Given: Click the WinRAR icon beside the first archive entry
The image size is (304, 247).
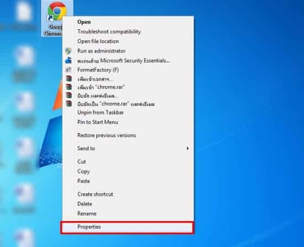Looking at the screenshot, I should click(x=69, y=78).
